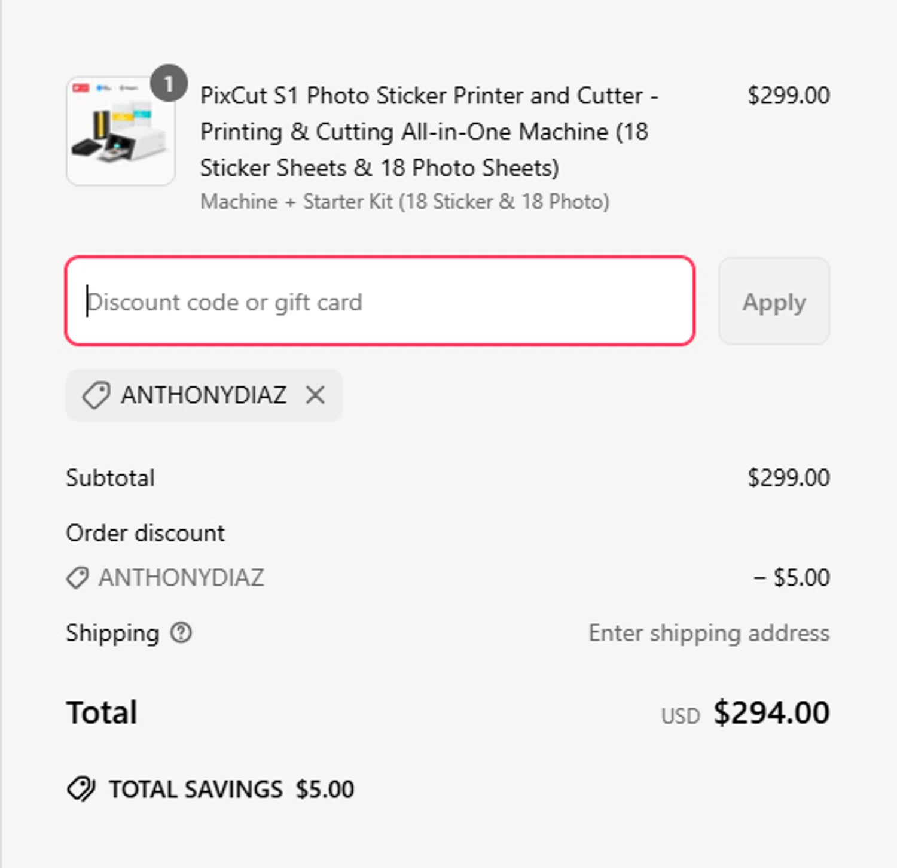Click the Total Savings double-tag icon

pos(81,789)
